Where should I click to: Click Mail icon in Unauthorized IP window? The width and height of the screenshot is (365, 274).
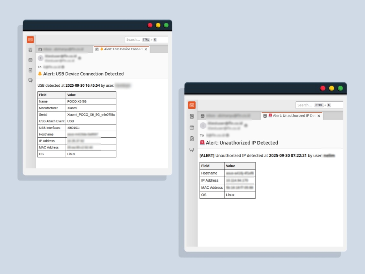(x=192, y=105)
